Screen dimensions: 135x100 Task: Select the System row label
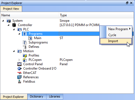(18, 21)
